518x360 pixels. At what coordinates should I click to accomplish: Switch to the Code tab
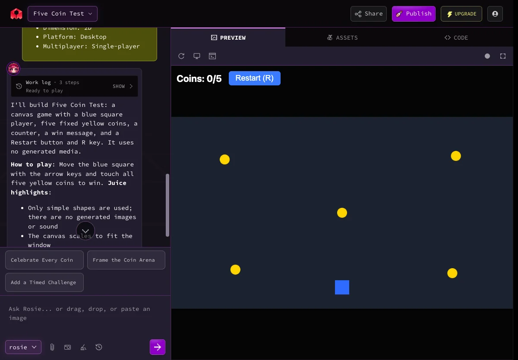[456, 38]
